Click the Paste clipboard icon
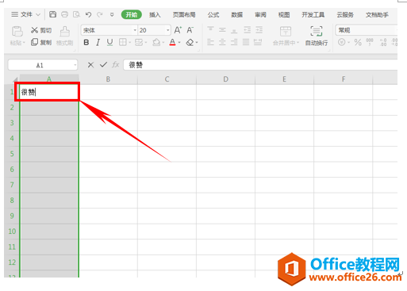The height and width of the screenshot is (291, 407). point(17,32)
